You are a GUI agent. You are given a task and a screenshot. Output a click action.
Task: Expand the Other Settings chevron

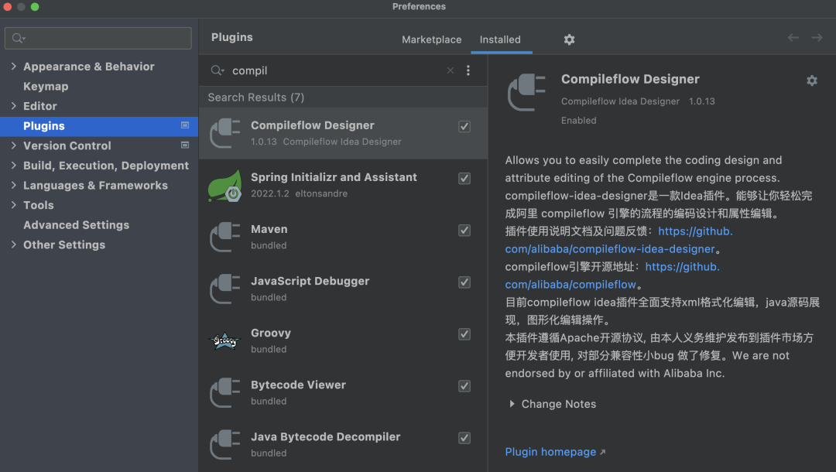point(13,245)
